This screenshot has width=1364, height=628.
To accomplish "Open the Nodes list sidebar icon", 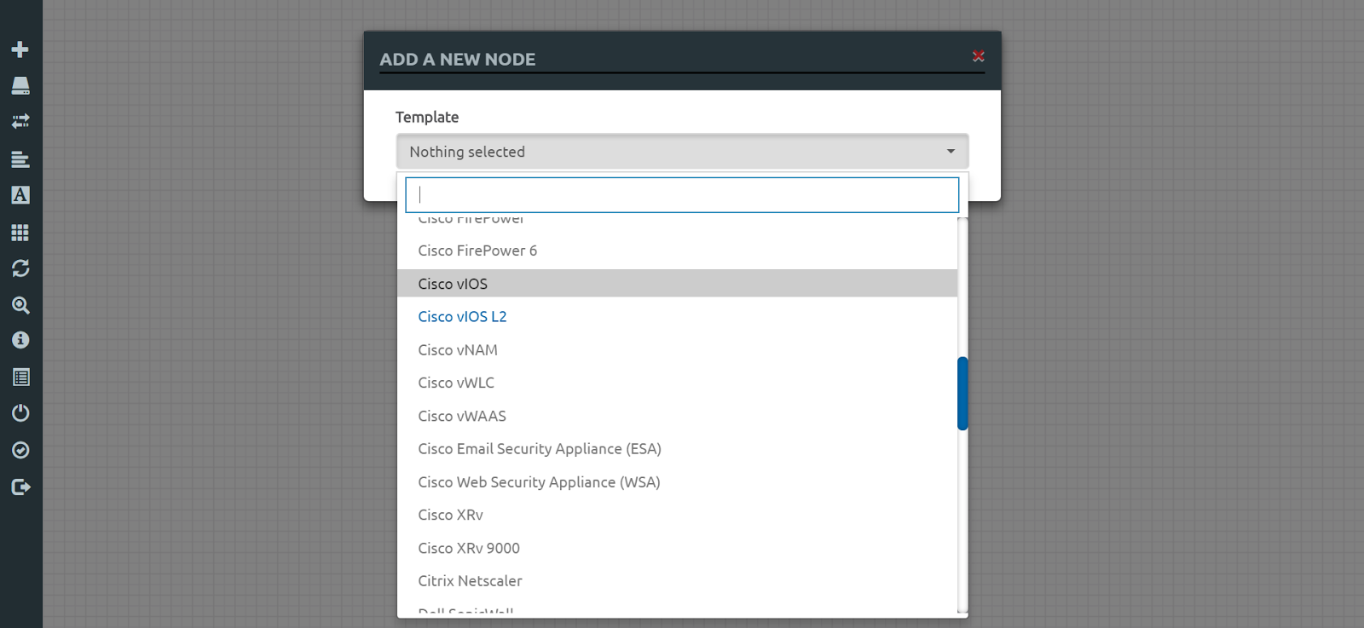I will (x=20, y=85).
